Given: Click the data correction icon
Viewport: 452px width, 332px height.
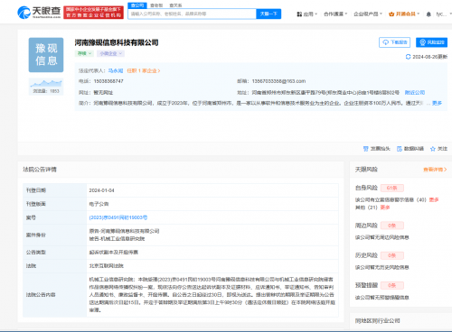Looking at the screenshot, I should (x=400, y=149).
